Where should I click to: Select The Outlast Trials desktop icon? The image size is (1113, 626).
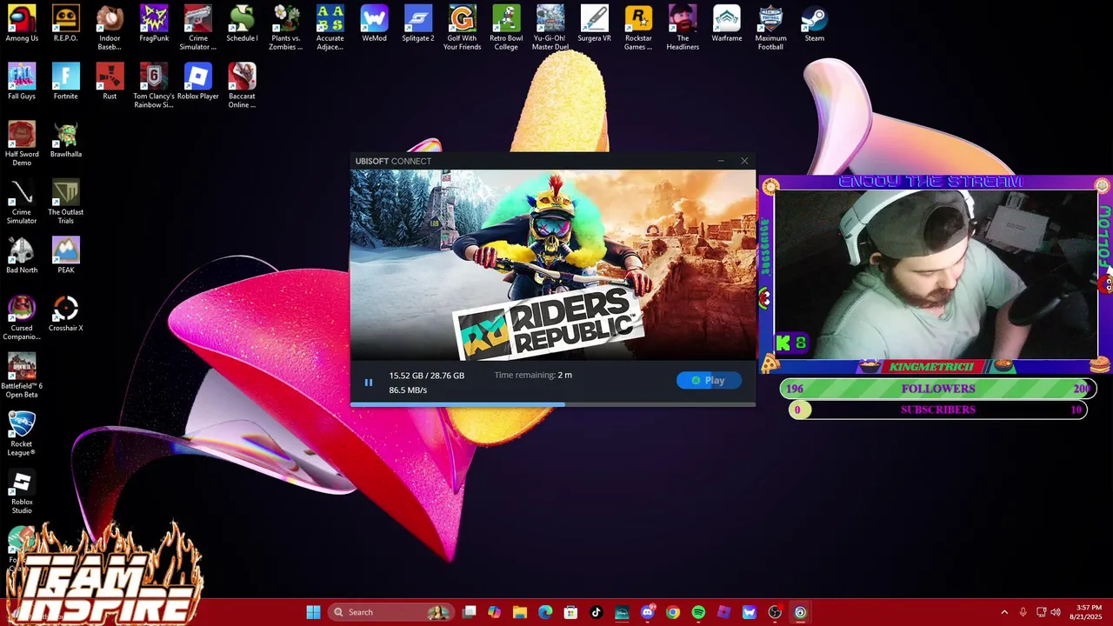coord(65,202)
